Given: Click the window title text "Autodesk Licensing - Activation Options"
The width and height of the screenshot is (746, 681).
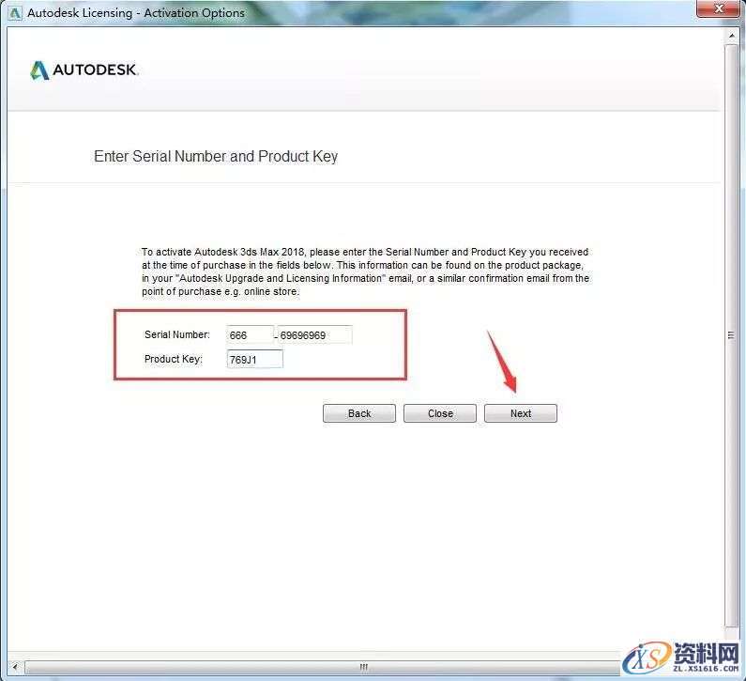Looking at the screenshot, I should pyautogui.click(x=136, y=13).
